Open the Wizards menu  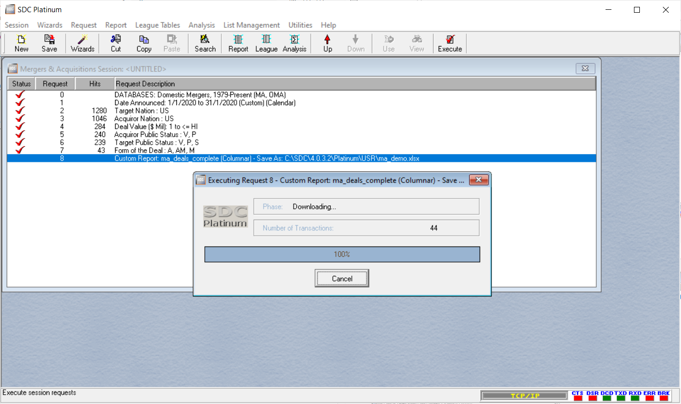point(50,25)
